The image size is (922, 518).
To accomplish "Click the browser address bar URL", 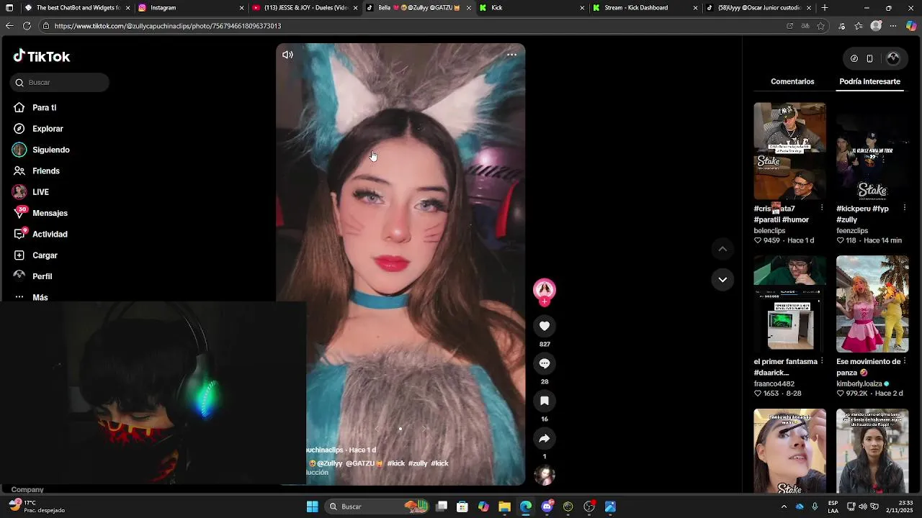I will click(x=168, y=26).
